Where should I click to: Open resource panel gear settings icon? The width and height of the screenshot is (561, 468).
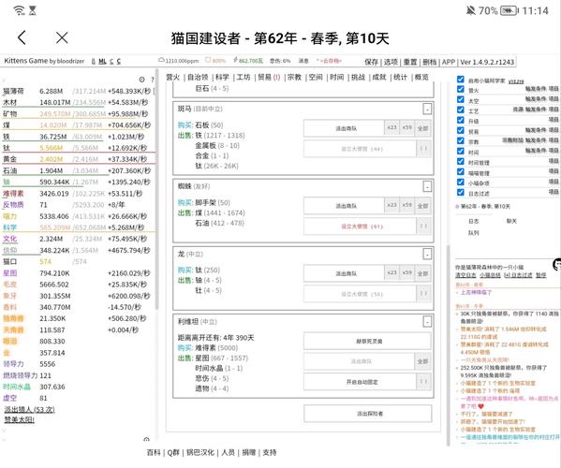point(142,80)
